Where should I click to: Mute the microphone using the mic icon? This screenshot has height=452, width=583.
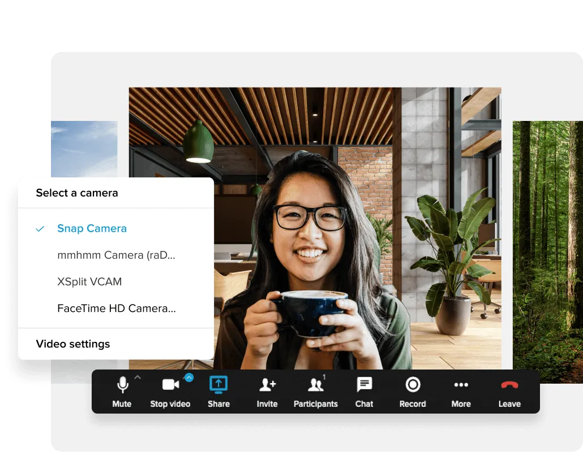point(122,385)
